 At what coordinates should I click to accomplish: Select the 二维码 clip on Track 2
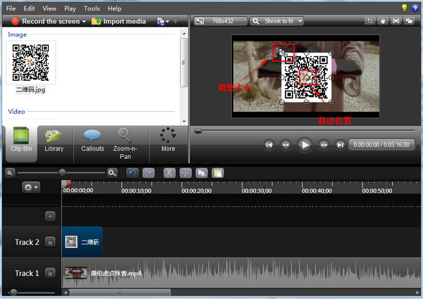coord(82,242)
